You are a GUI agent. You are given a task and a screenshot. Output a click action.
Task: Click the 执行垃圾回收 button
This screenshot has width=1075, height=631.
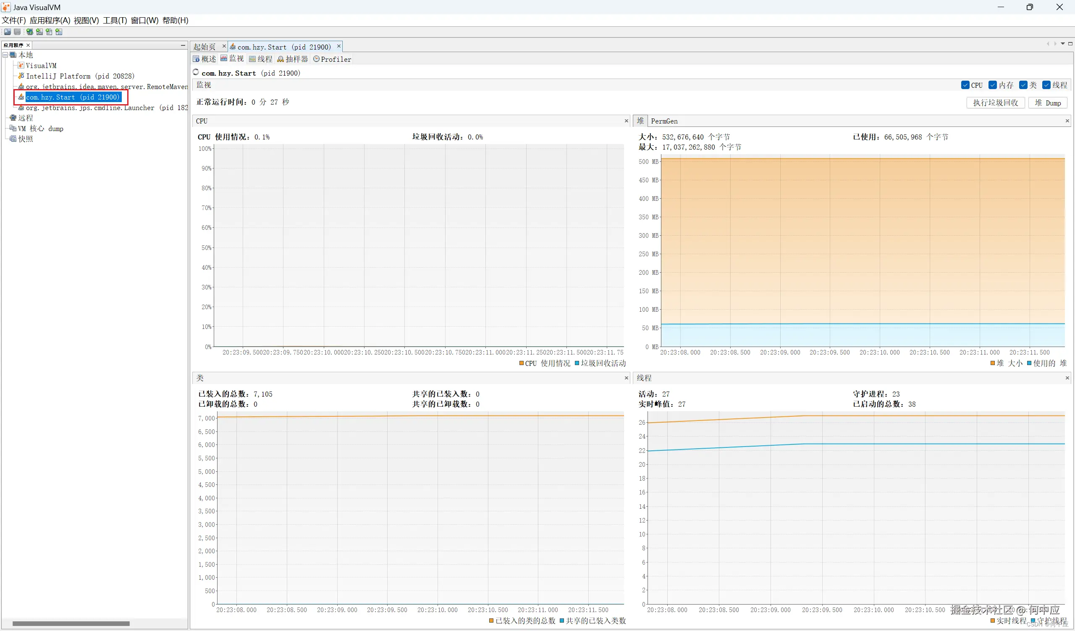tap(995, 103)
